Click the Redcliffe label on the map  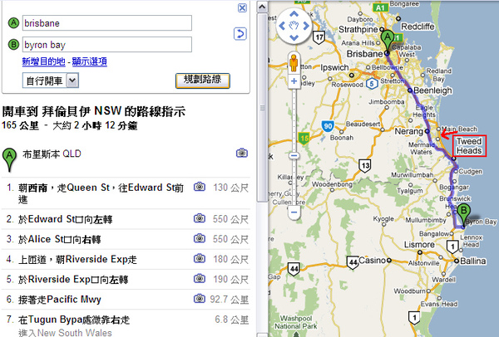(417, 27)
